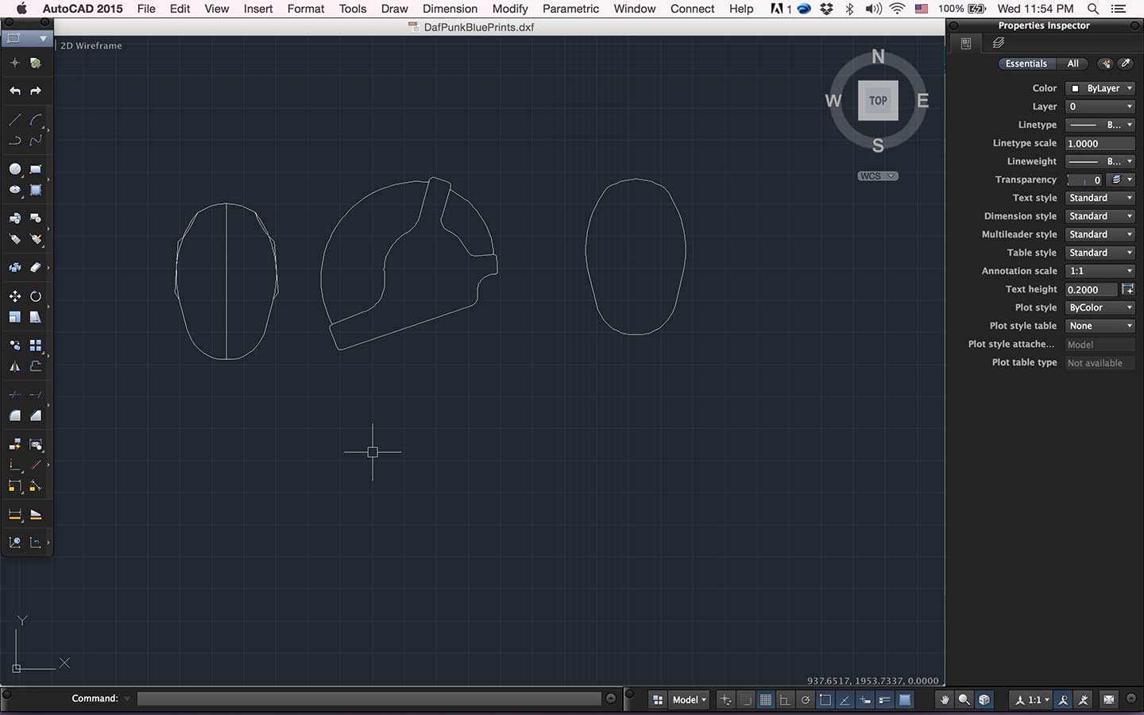Screen dimensions: 1144x715
Task: Select the Ellipse tool
Action: pos(15,190)
